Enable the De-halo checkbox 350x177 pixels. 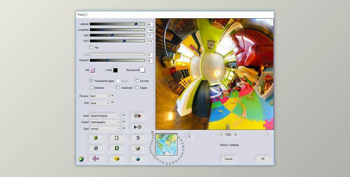(x=137, y=81)
